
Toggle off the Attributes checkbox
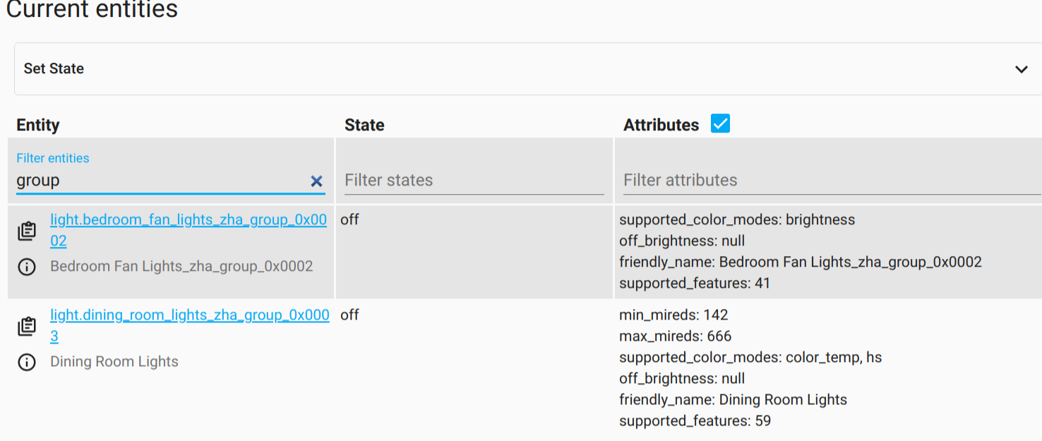tap(719, 123)
